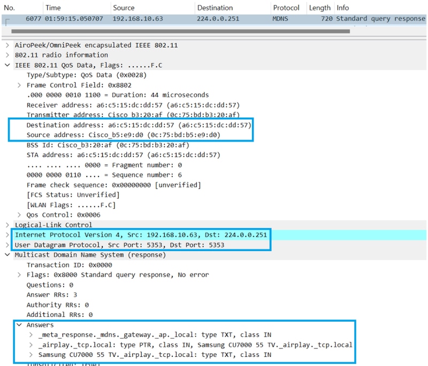This screenshot has height=366, width=428.
Task: Select Questions: 0 line
Action: tap(50, 285)
